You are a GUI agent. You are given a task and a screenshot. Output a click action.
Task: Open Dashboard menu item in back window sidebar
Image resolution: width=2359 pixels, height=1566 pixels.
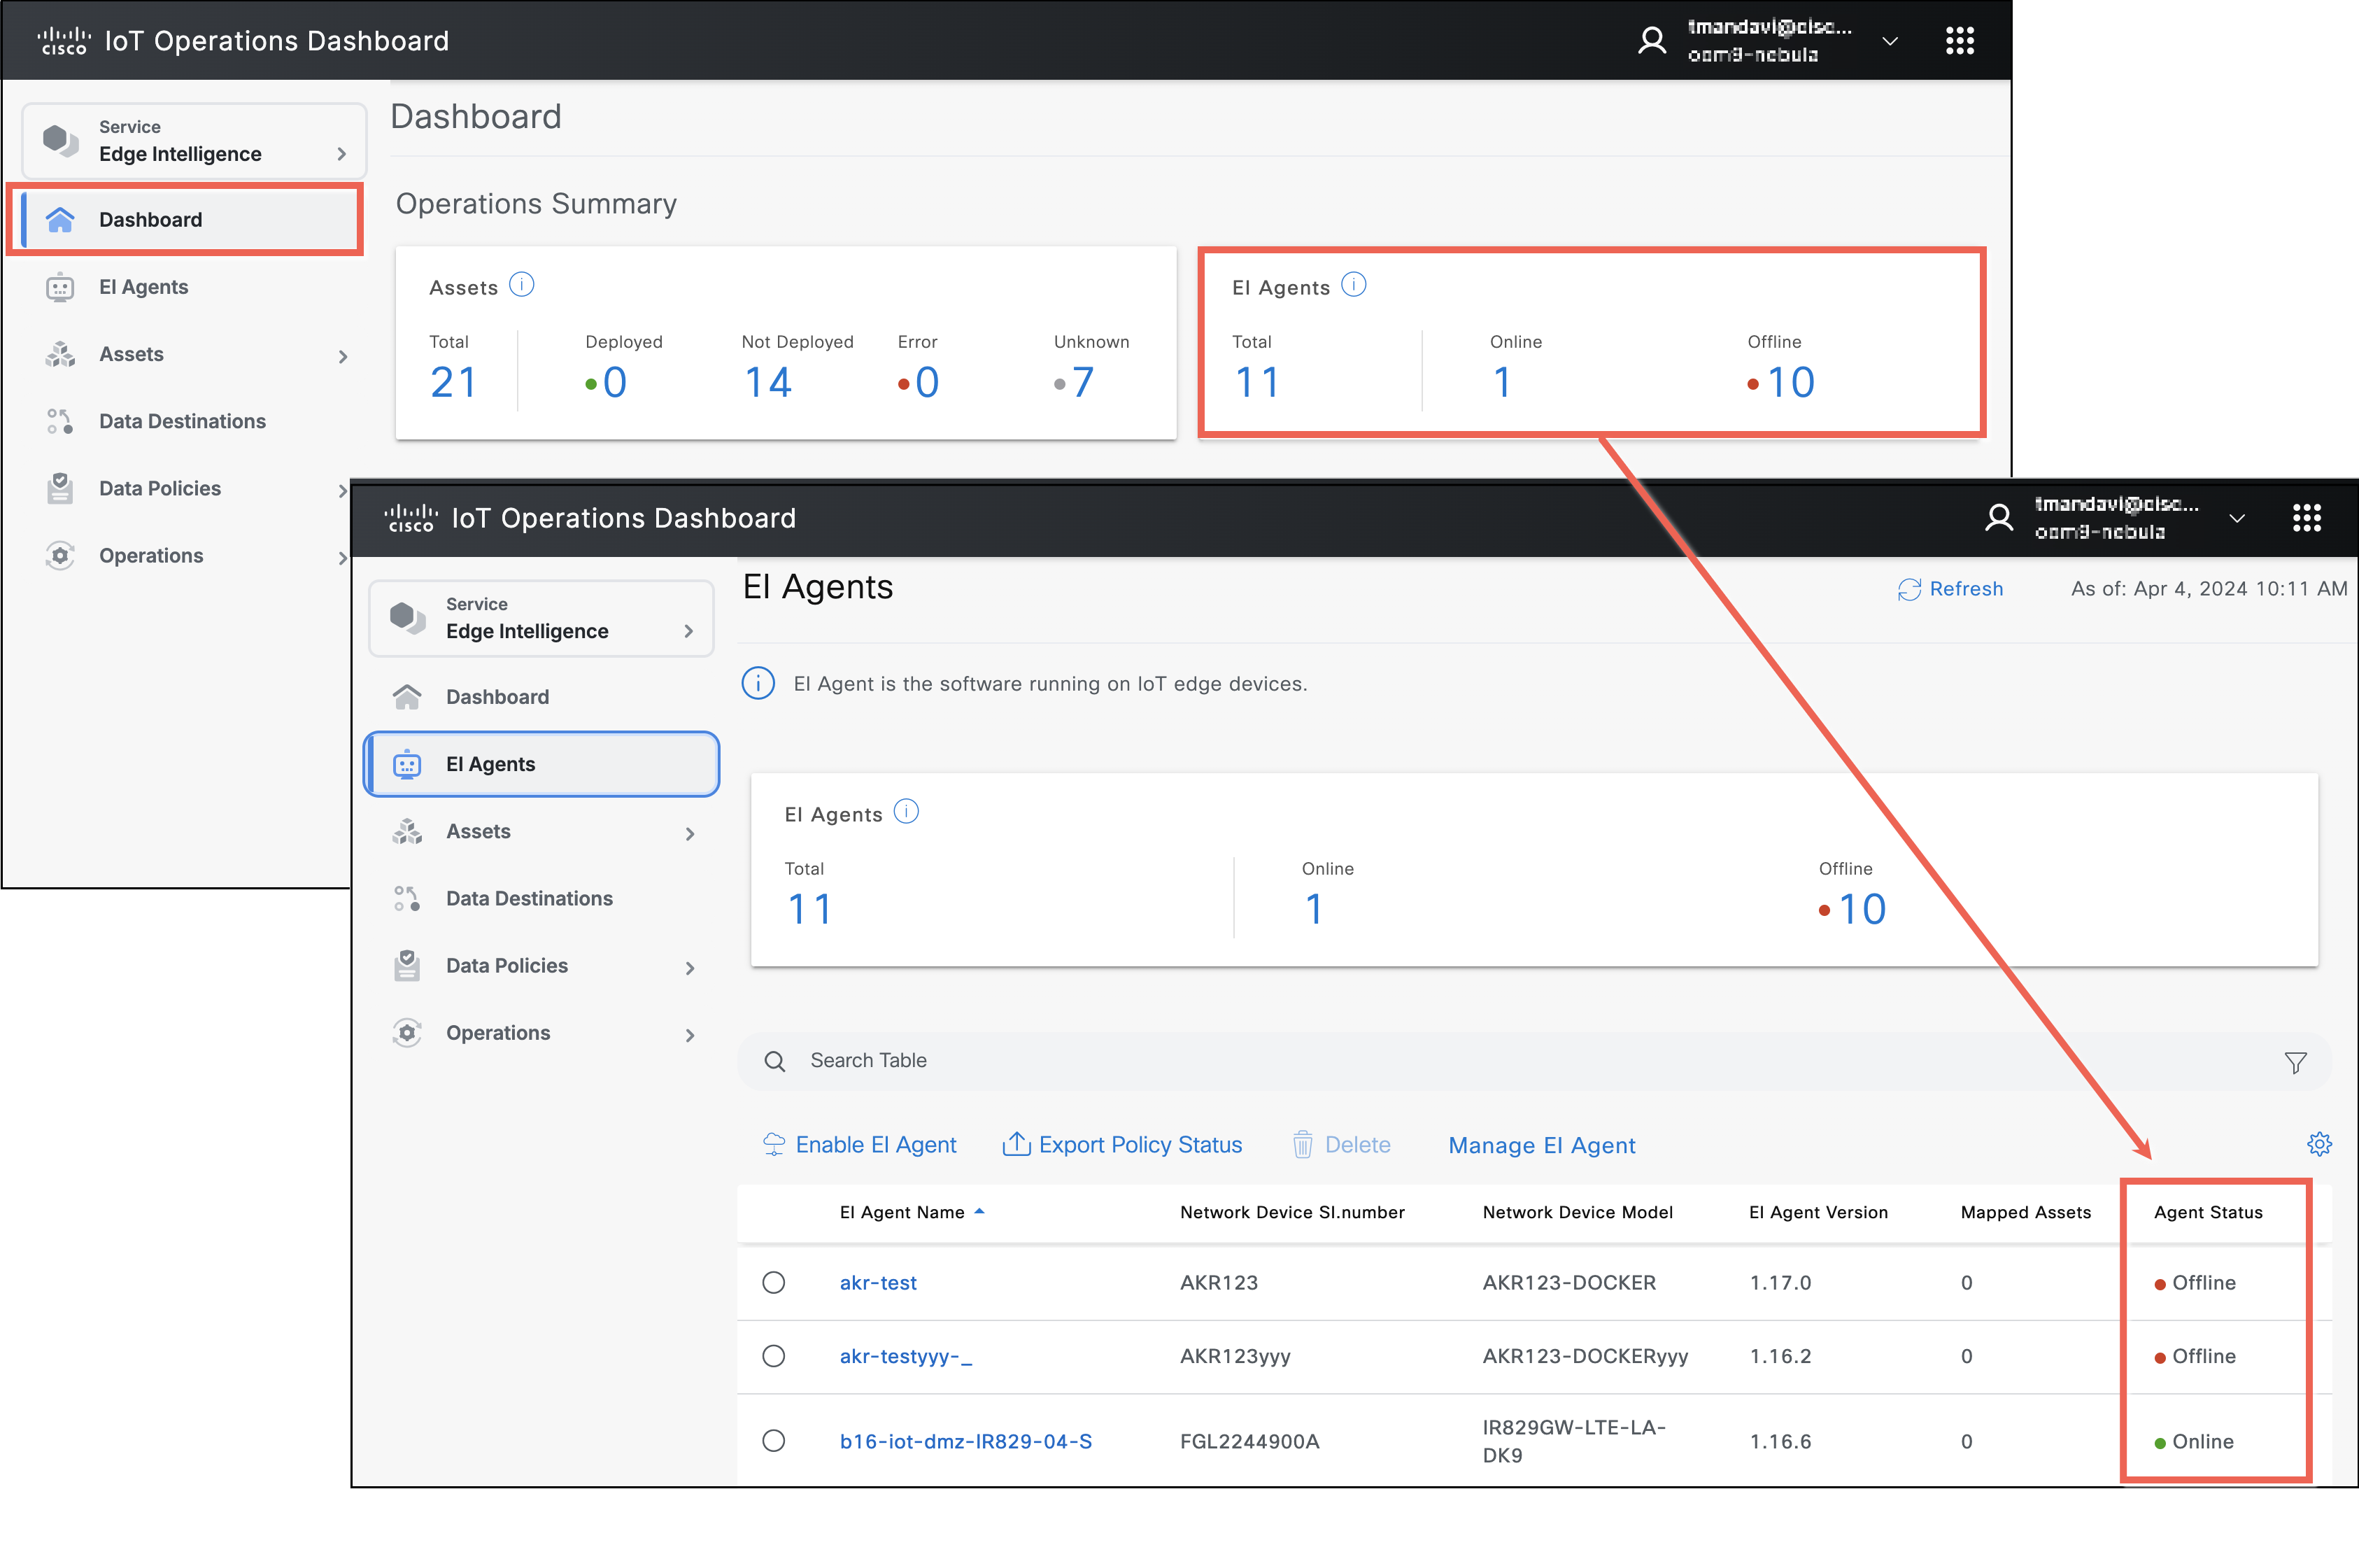tap(190, 220)
